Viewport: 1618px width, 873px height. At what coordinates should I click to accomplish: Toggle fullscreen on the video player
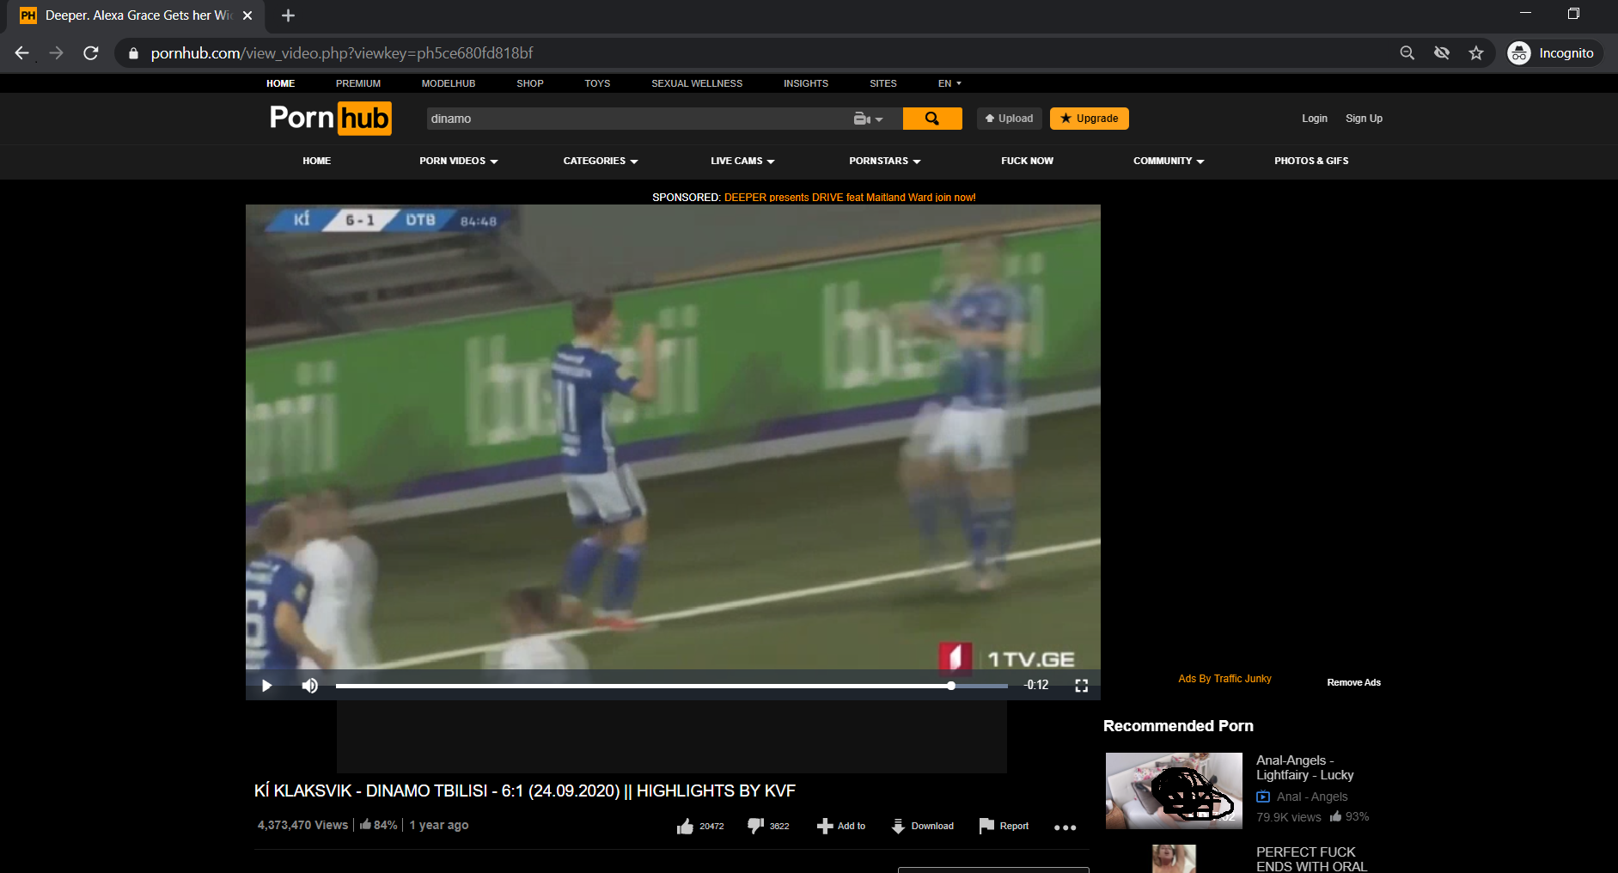[1082, 686]
